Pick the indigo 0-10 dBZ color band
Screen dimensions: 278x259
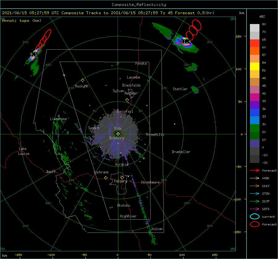point(255,144)
